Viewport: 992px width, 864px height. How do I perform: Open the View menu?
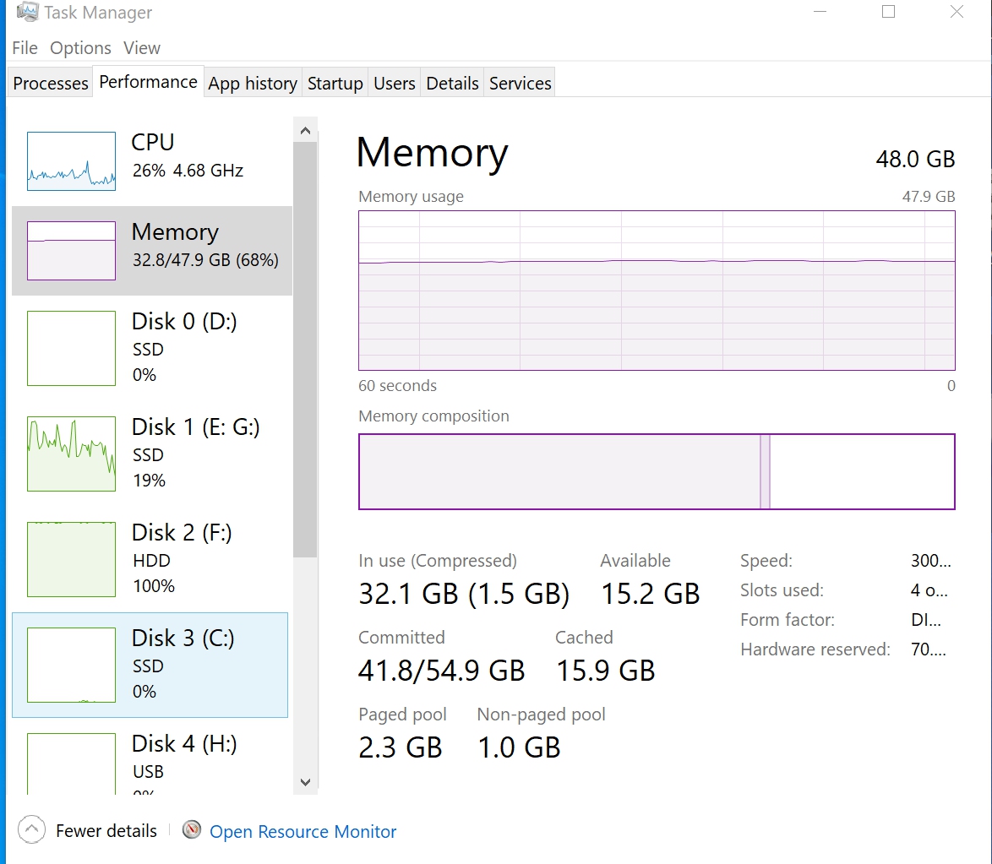[x=142, y=48]
